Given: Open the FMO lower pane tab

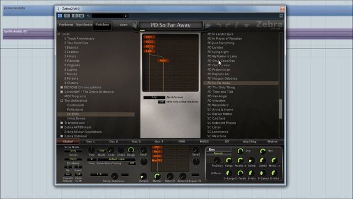Looking at the screenshot, I should point(181,142).
